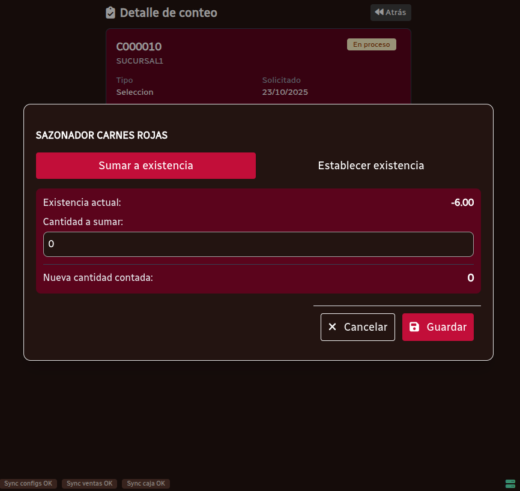Click the SAZONADOR CARNES ROJAS title
Viewport: 520px width, 491px height.
point(101,136)
